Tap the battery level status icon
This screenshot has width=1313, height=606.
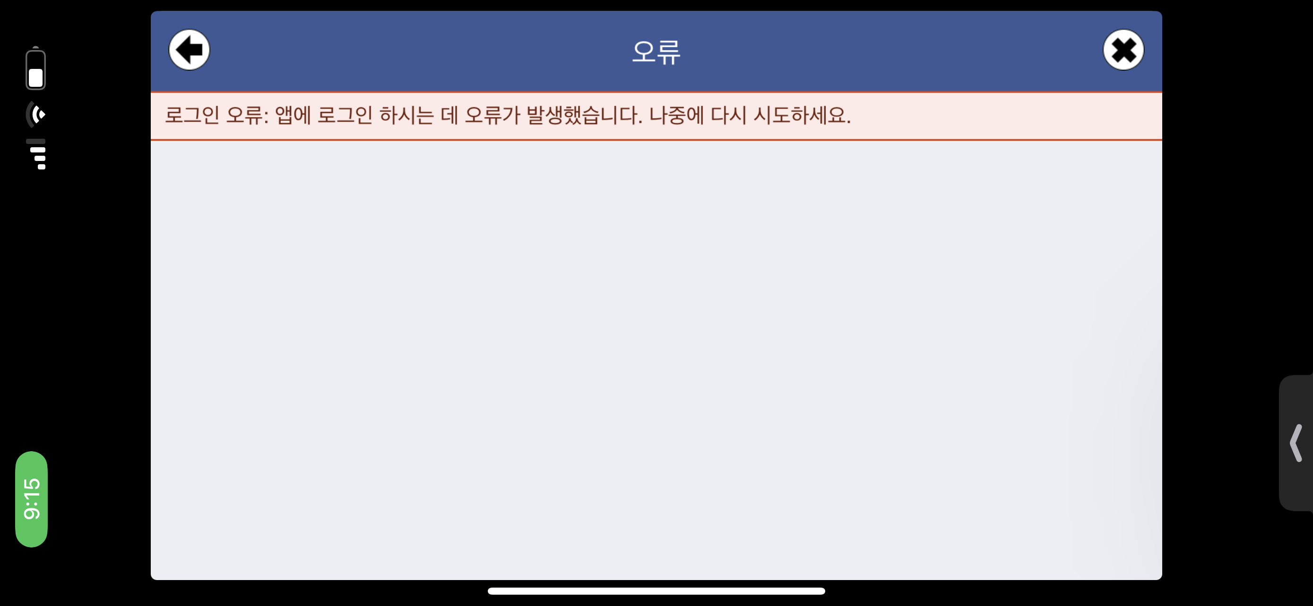[35, 69]
